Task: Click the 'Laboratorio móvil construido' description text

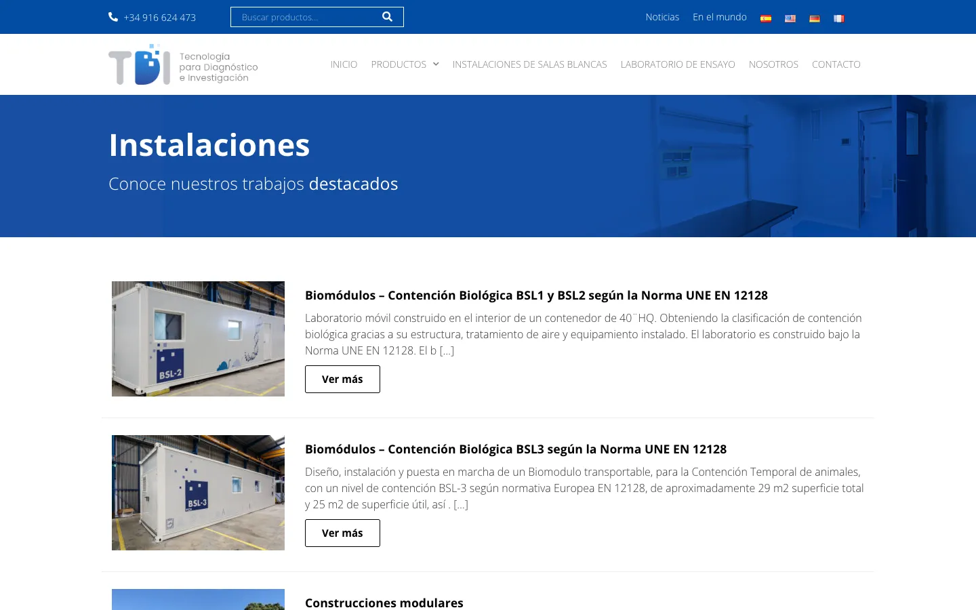Action: point(584,334)
